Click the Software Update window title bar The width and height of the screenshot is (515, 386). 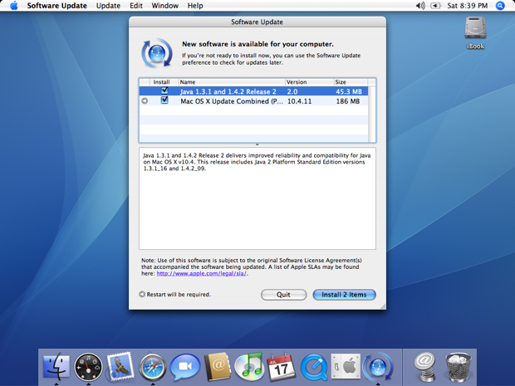[257, 22]
